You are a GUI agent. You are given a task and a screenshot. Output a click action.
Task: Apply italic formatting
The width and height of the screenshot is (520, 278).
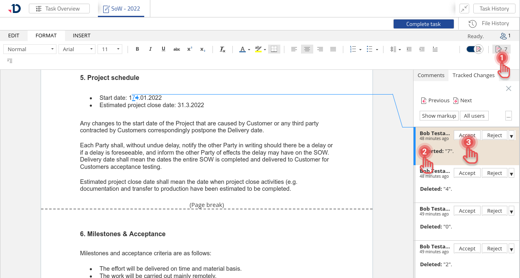(x=150, y=49)
